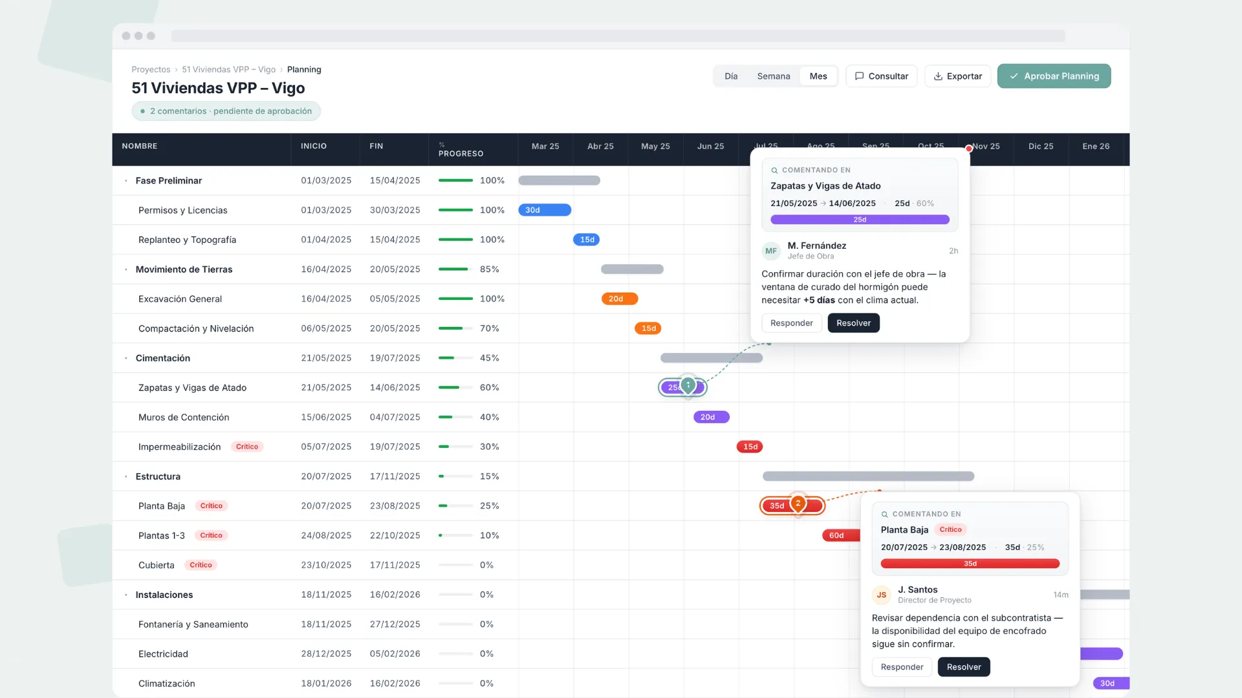Click the Permisos y Licencias 30d blue bar
Screen dimensions: 1242x698
545,210
